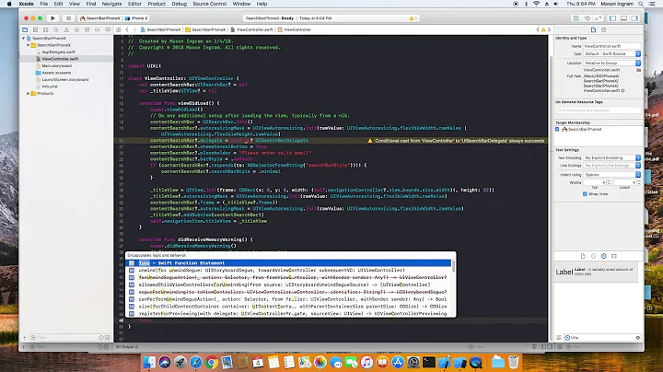This screenshot has height=372, width=663.
Task: Open the Debug menu
Action: click(x=179, y=4)
